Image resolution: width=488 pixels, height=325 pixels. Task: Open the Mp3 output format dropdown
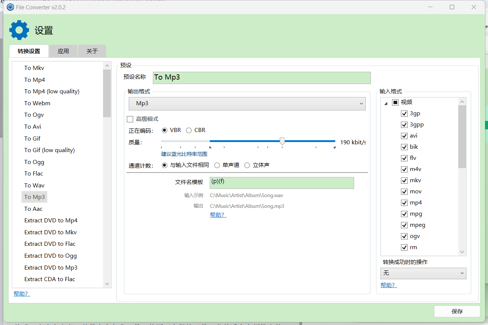pyautogui.click(x=247, y=104)
